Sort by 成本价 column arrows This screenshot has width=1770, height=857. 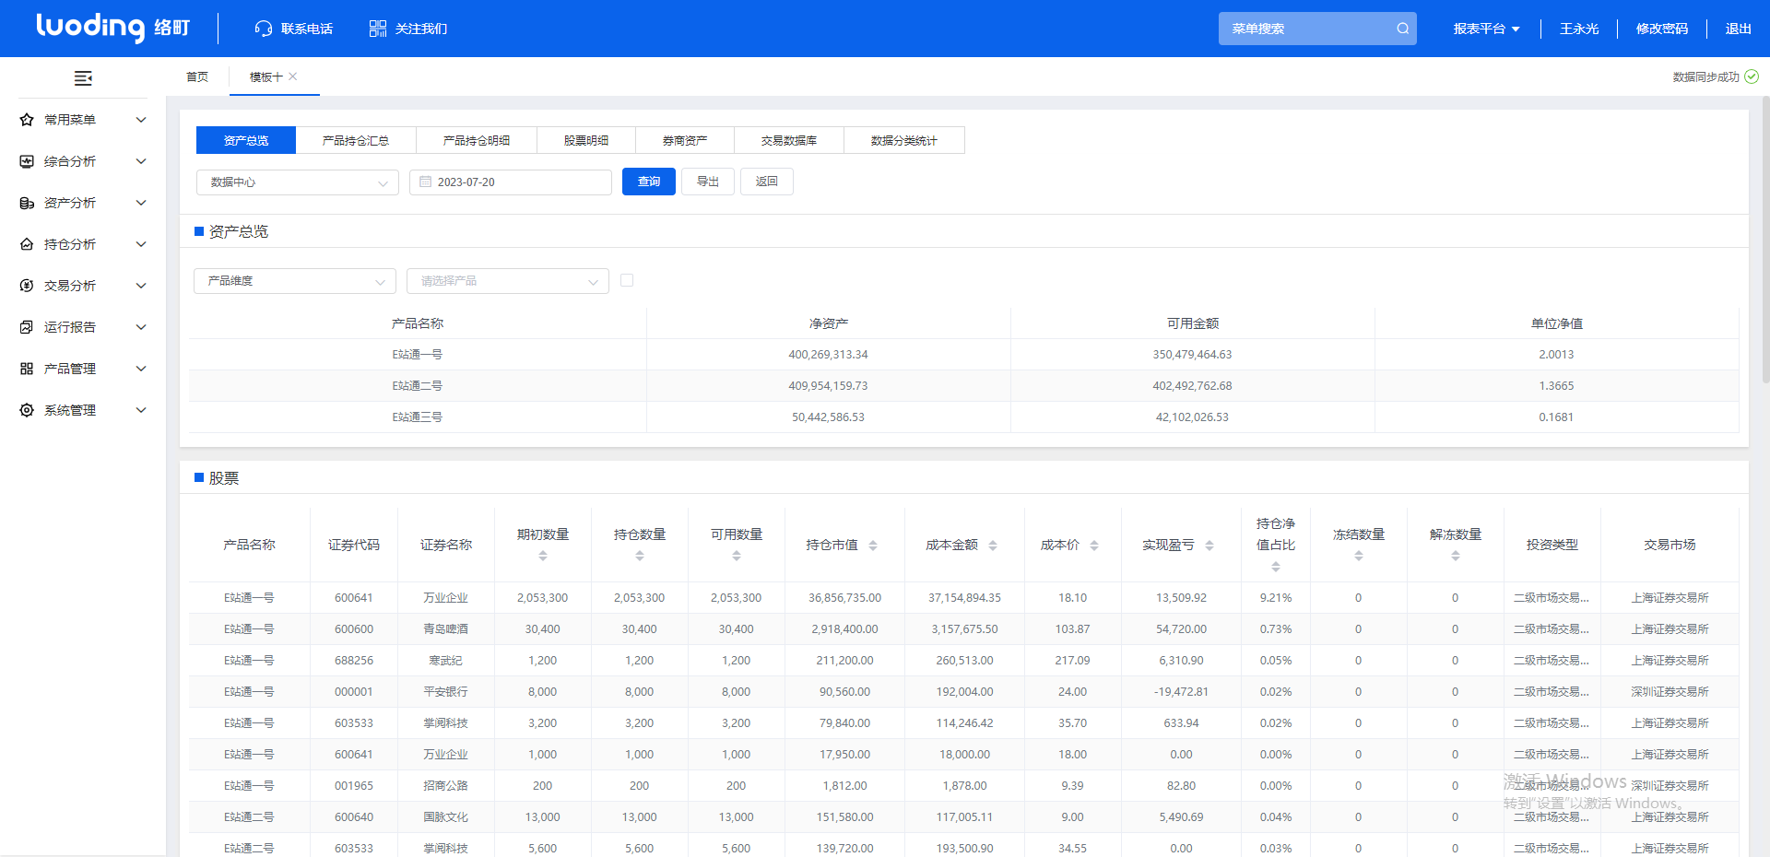1094,546
